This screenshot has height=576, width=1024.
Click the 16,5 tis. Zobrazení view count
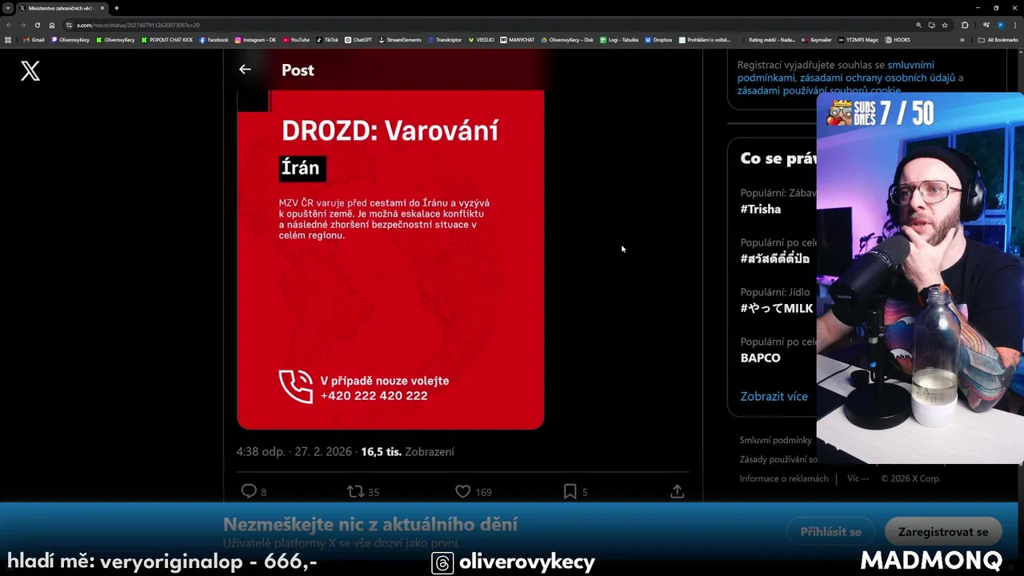point(407,452)
